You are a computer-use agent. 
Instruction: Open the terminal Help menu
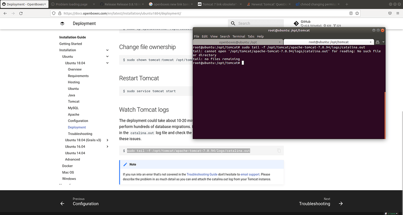[261, 36]
